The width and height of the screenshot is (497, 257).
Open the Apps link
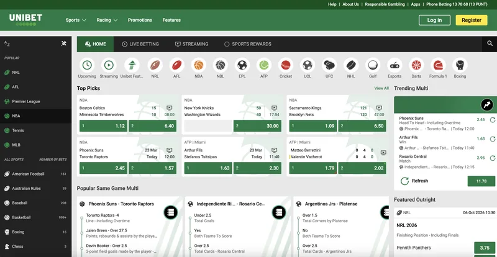point(416,4)
